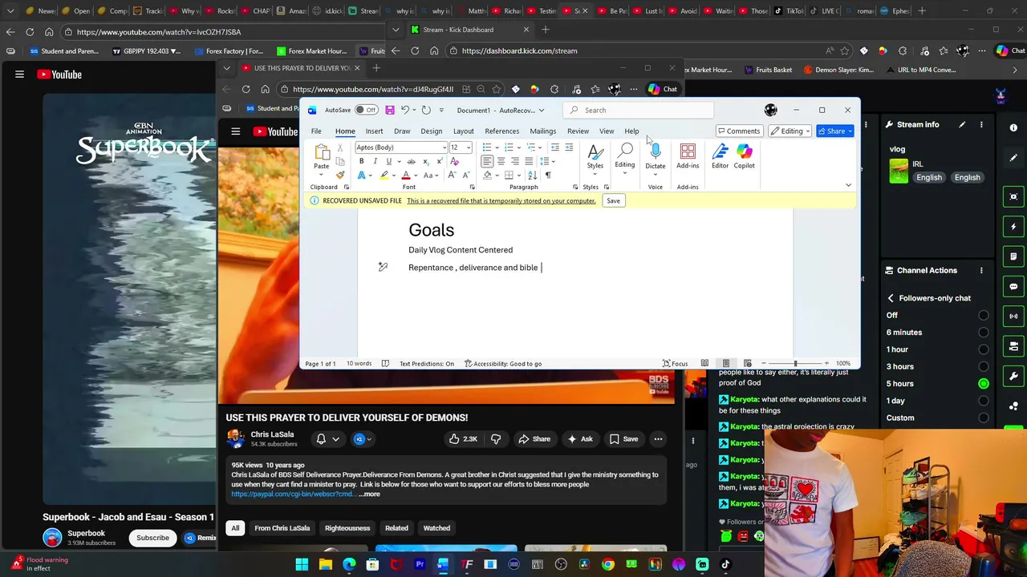The width and height of the screenshot is (1027, 577).
Task: Select 5 hours followers-only radio
Action: [x=984, y=384]
